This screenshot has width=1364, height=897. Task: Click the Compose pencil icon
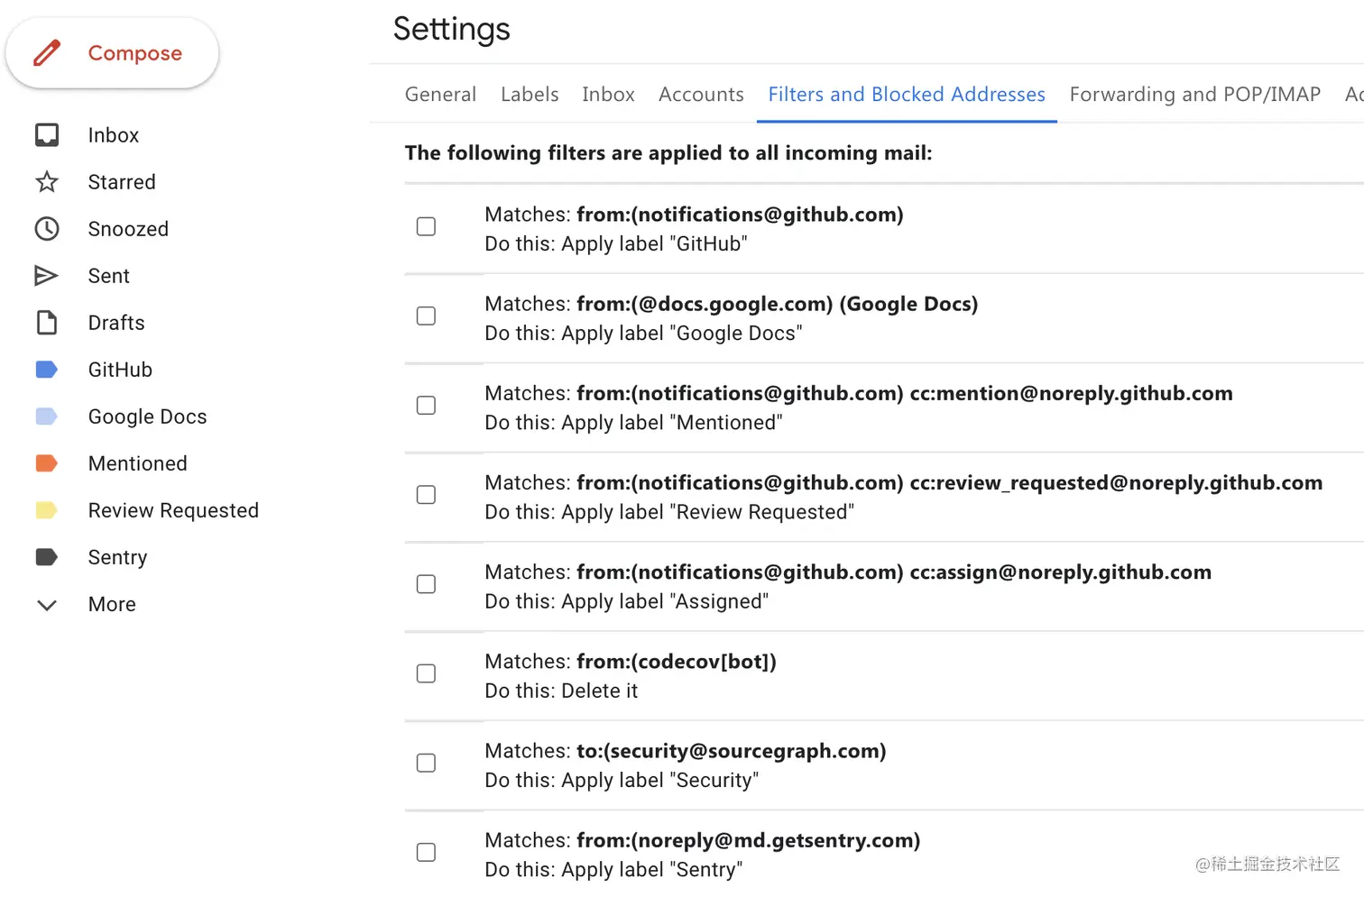[x=47, y=52]
